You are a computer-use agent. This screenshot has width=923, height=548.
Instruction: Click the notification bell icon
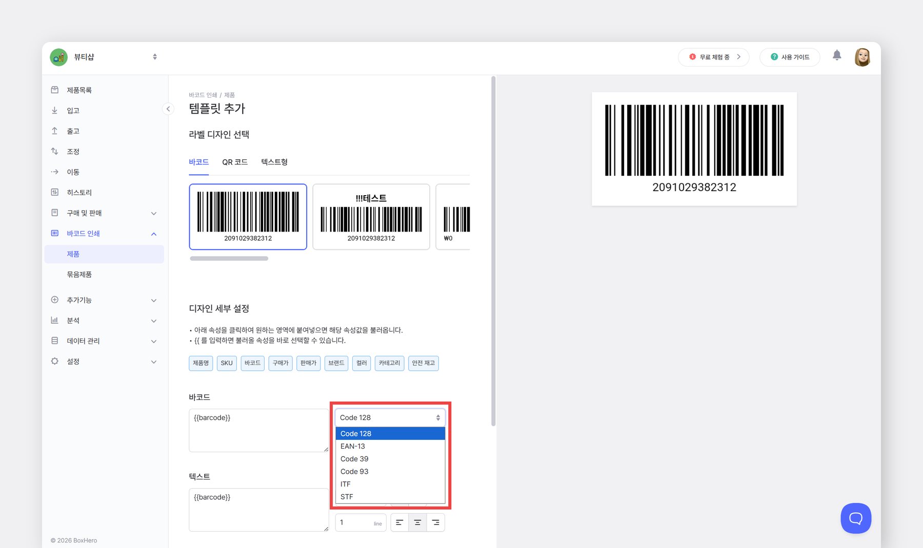(836, 55)
